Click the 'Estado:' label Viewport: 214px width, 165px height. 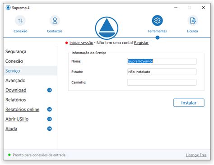point(77,72)
